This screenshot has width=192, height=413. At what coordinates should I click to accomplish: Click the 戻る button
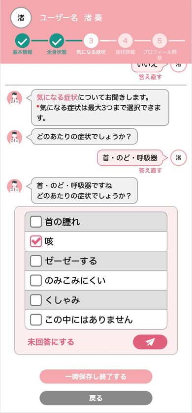[96, 398]
